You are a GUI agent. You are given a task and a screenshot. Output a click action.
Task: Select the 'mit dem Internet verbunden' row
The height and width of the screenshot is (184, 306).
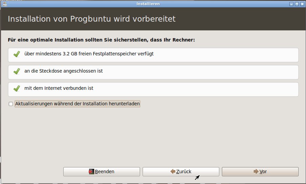click(153, 89)
